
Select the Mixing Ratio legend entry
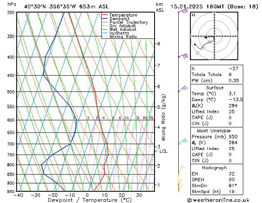pyautogui.click(x=123, y=37)
